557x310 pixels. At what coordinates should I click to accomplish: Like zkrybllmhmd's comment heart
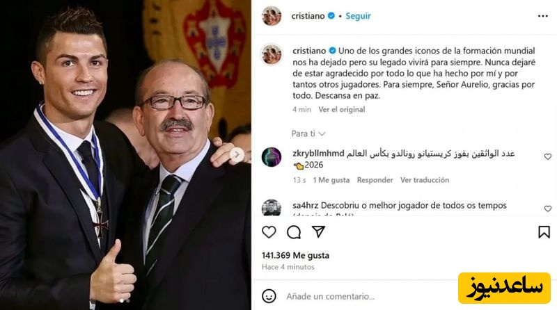click(x=548, y=156)
